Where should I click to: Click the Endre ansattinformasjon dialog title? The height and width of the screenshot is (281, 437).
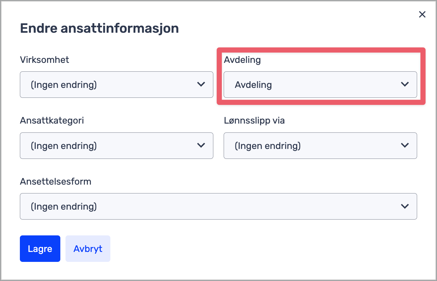(x=99, y=28)
